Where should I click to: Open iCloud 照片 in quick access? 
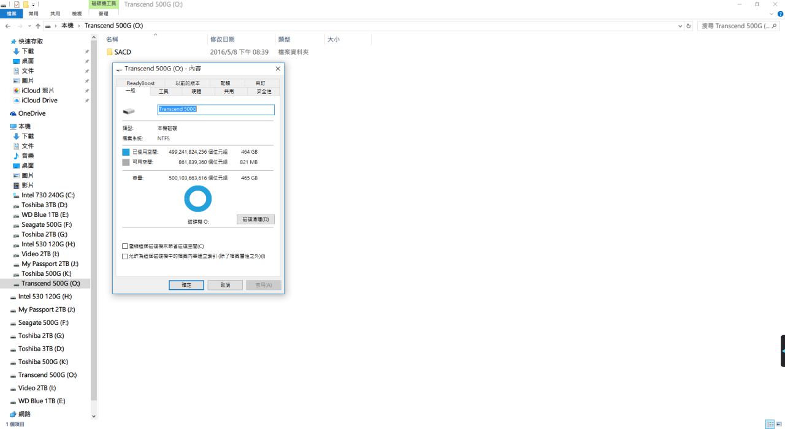pyautogui.click(x=33, y=91)
